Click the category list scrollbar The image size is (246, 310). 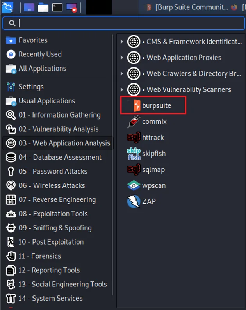112,165
